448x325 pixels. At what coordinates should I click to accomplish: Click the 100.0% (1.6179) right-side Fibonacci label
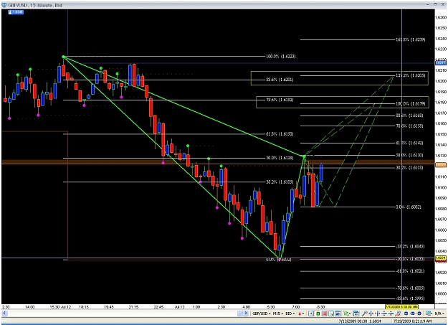pyautogui.click(x=410, y=103)
